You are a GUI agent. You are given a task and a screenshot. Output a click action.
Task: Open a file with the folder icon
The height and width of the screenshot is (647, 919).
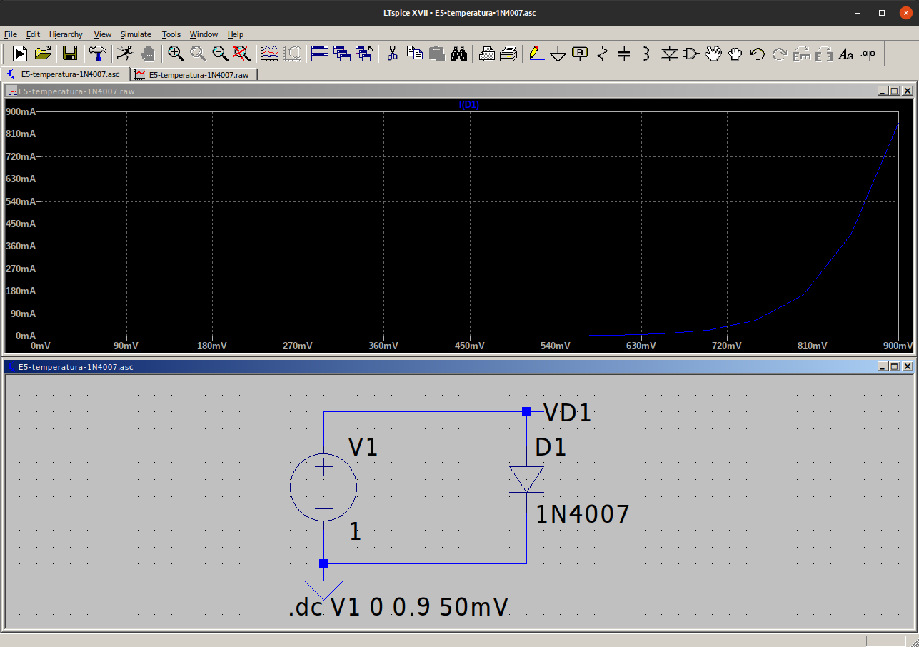[x=43, y=53]
